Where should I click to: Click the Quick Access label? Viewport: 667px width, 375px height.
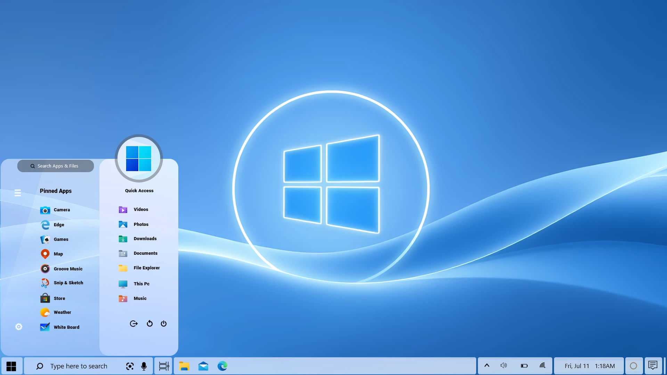click(x=139, y=191)
